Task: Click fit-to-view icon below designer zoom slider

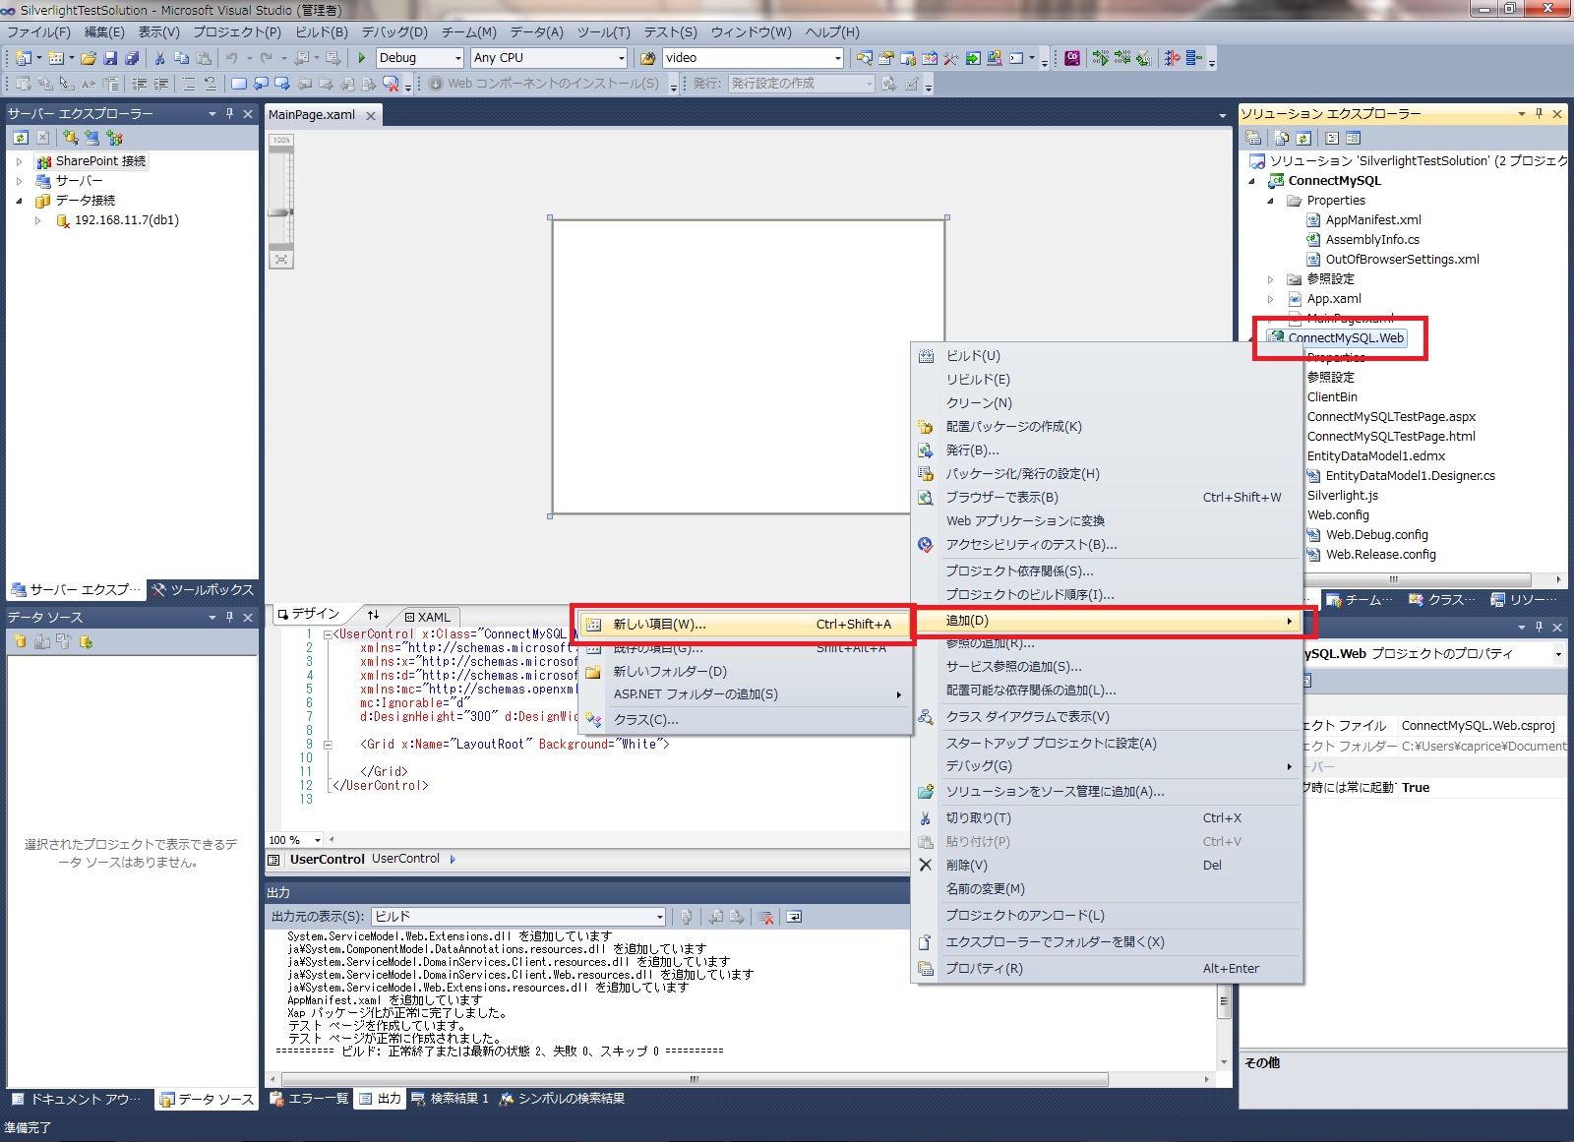Action: [x=281, y=260]
